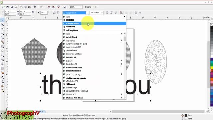Expand the Bell MT font submenu arrow

point(122,61)
